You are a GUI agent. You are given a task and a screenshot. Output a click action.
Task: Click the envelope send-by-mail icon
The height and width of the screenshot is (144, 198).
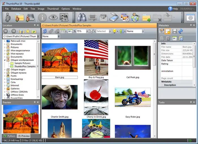(103, 18)
